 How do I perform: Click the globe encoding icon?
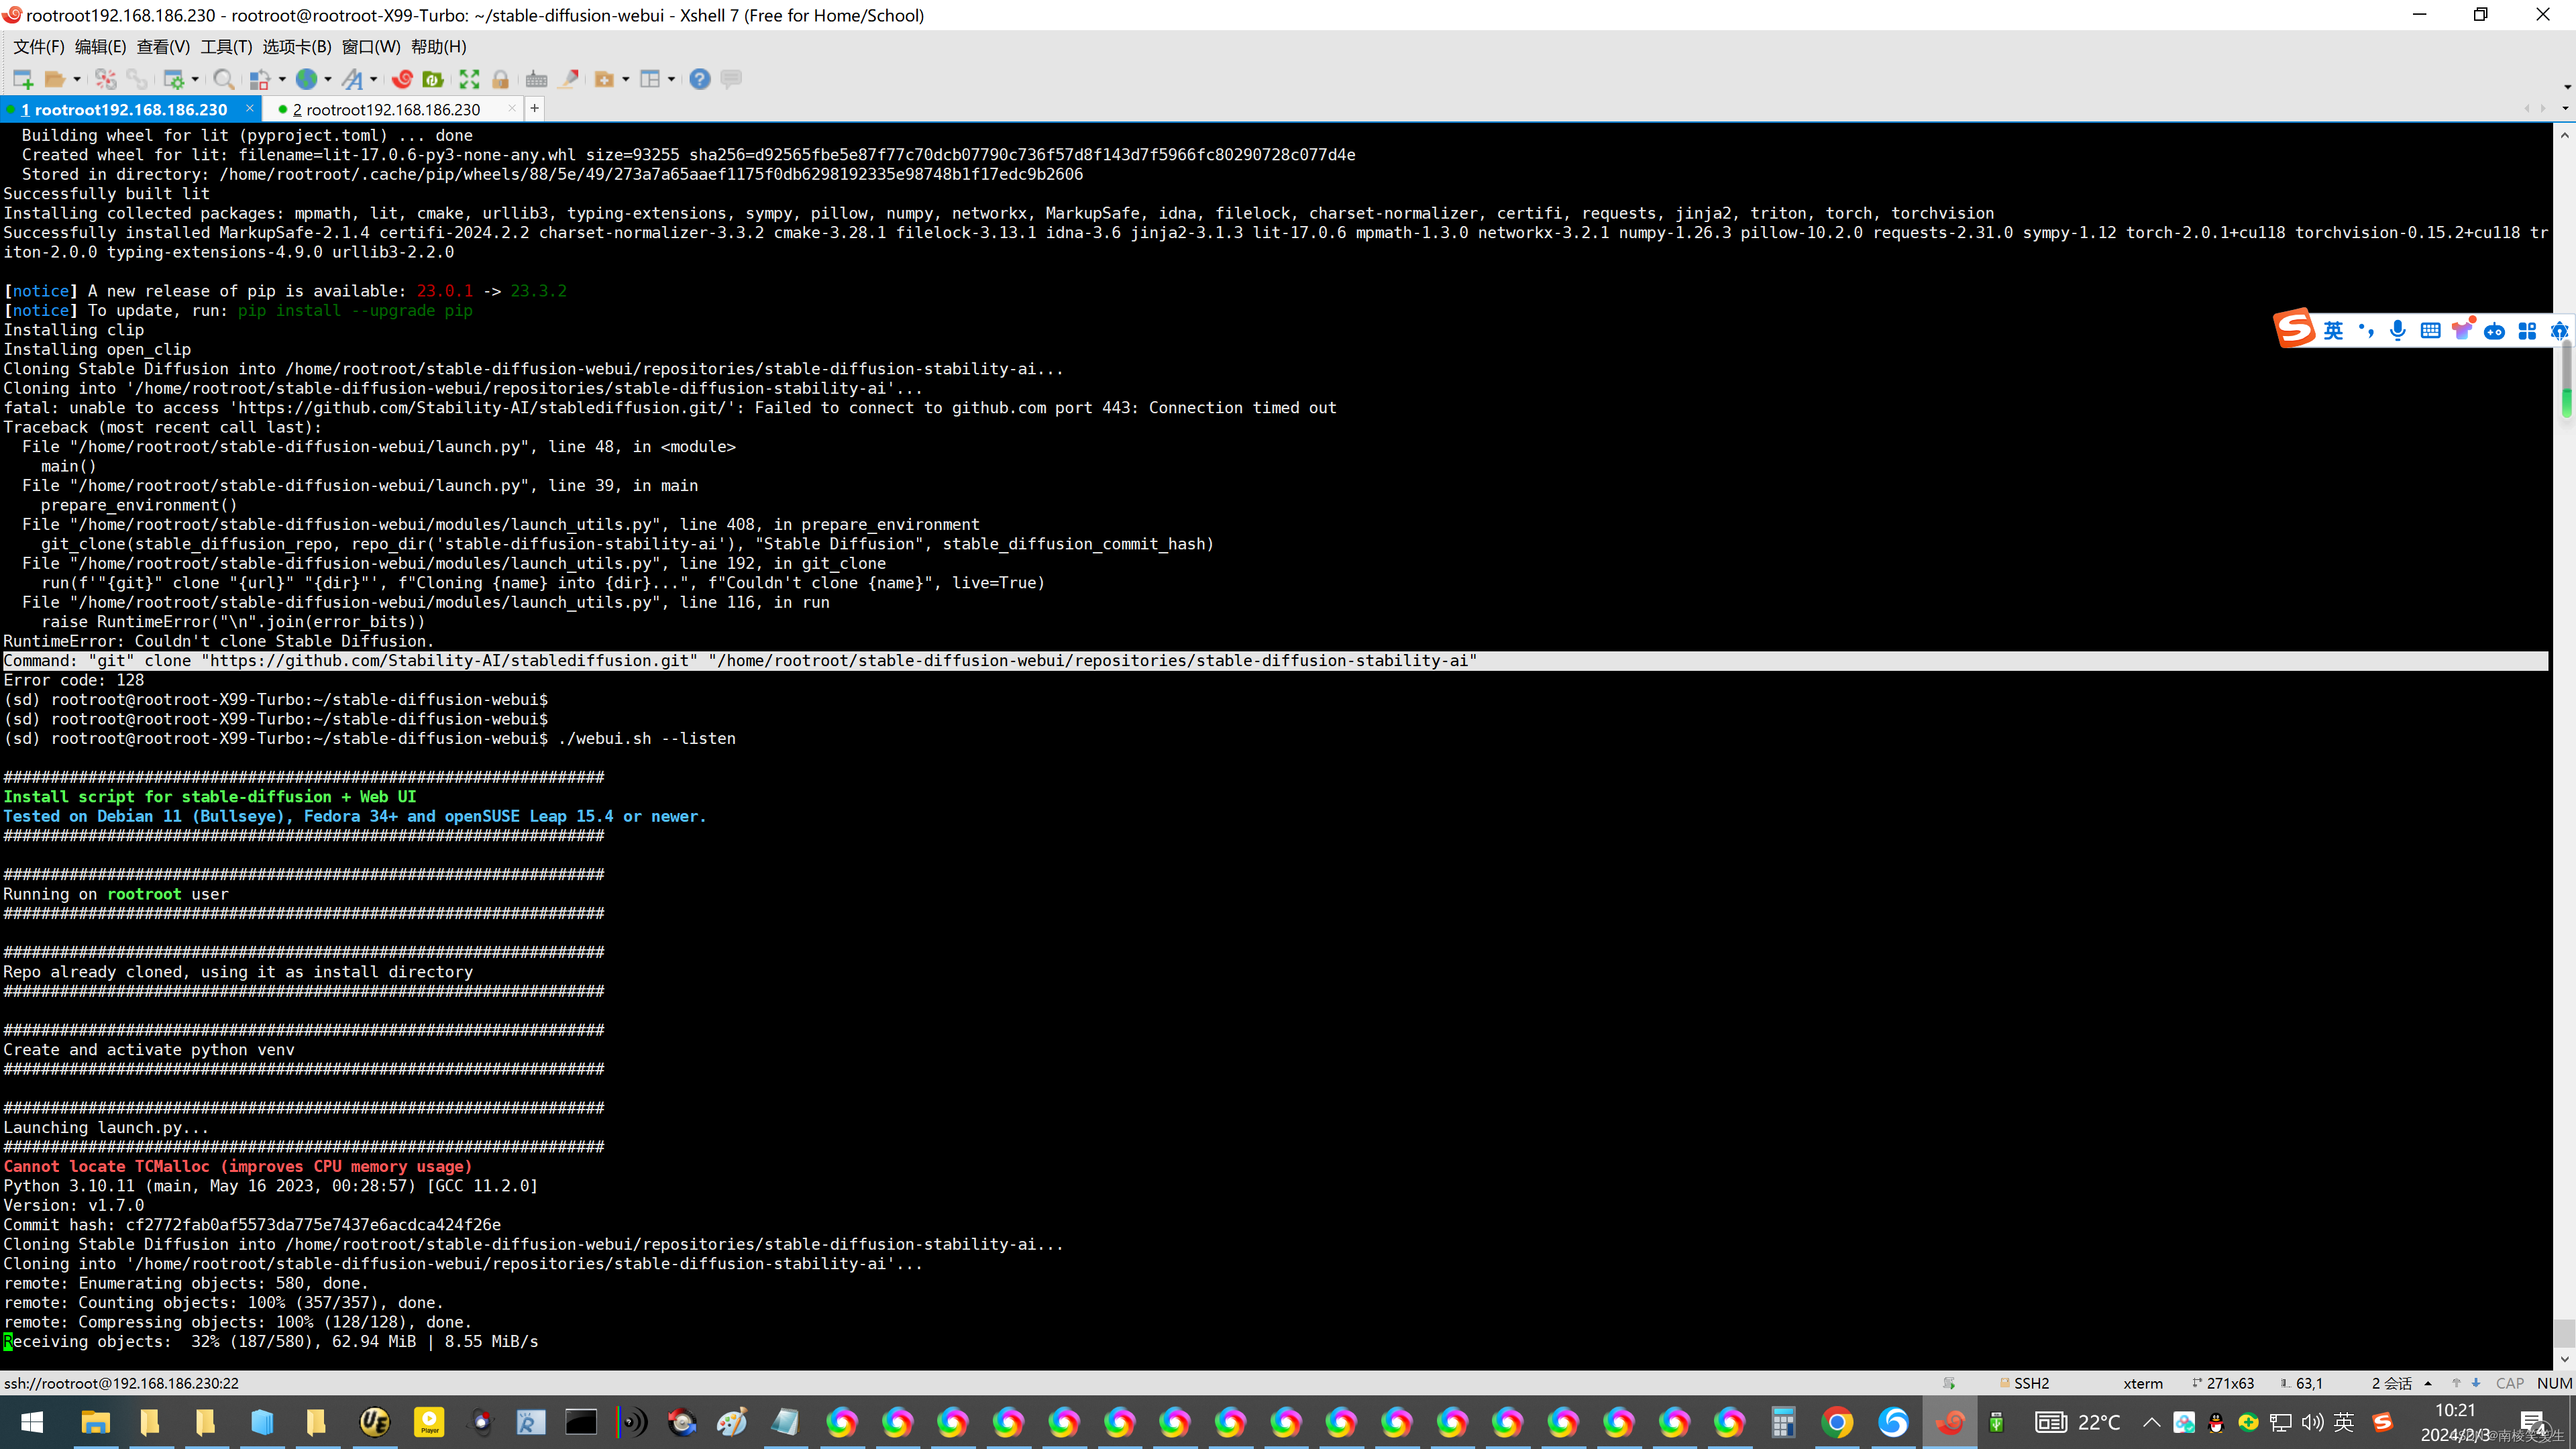point(307,79)
